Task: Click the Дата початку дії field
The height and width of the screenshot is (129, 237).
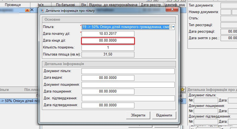Action: pos(108,34)
